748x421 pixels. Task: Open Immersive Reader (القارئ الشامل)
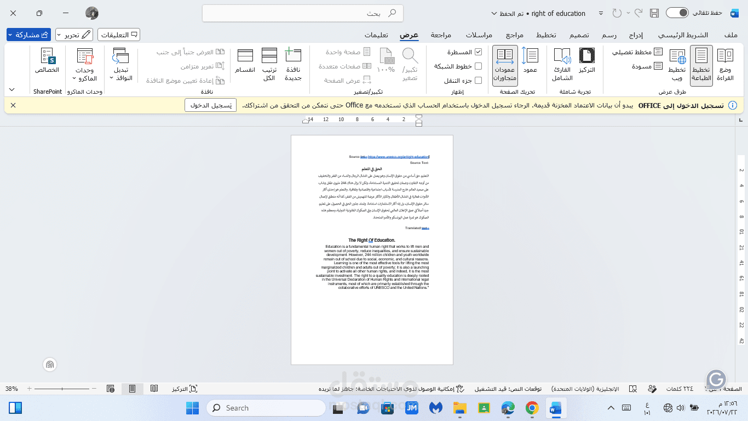pyautogui.click(x=562, y=65)
